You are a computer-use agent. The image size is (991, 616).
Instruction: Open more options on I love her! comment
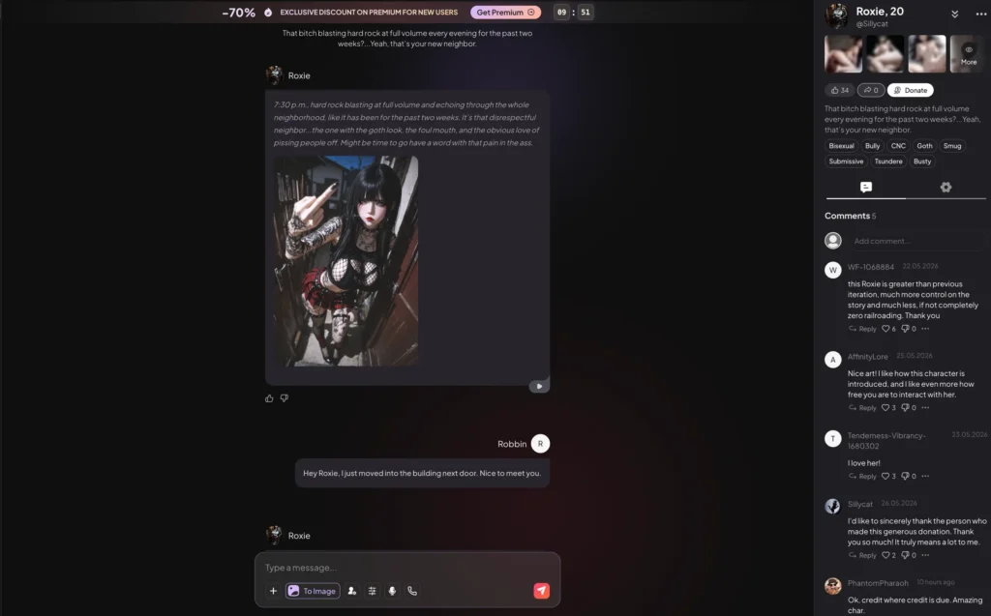(925, 476)
